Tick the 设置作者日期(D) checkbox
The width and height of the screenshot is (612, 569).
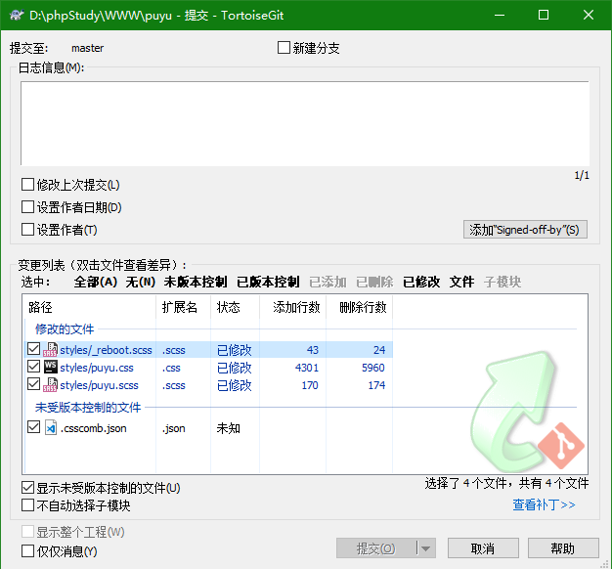(27, 207)
